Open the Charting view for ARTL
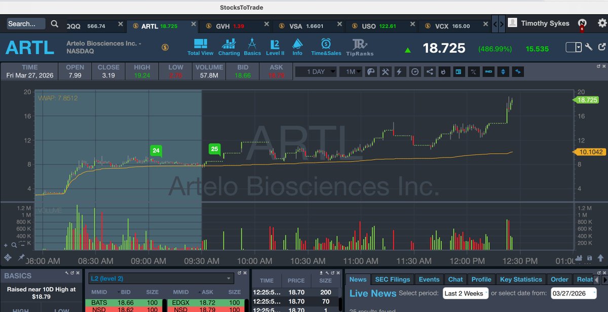The width and height of the screenshot is (608, 312). [x=229, y=44]
